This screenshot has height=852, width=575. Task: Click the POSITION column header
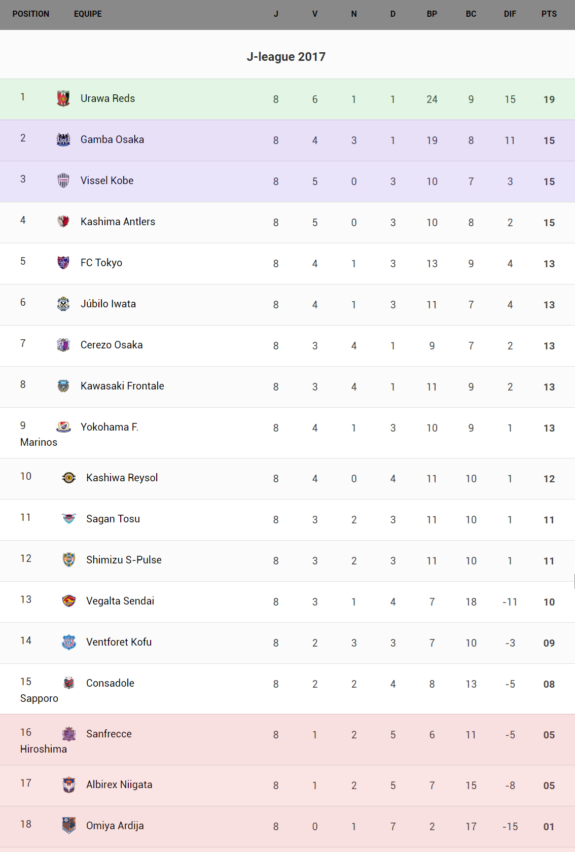pos(31,14)
